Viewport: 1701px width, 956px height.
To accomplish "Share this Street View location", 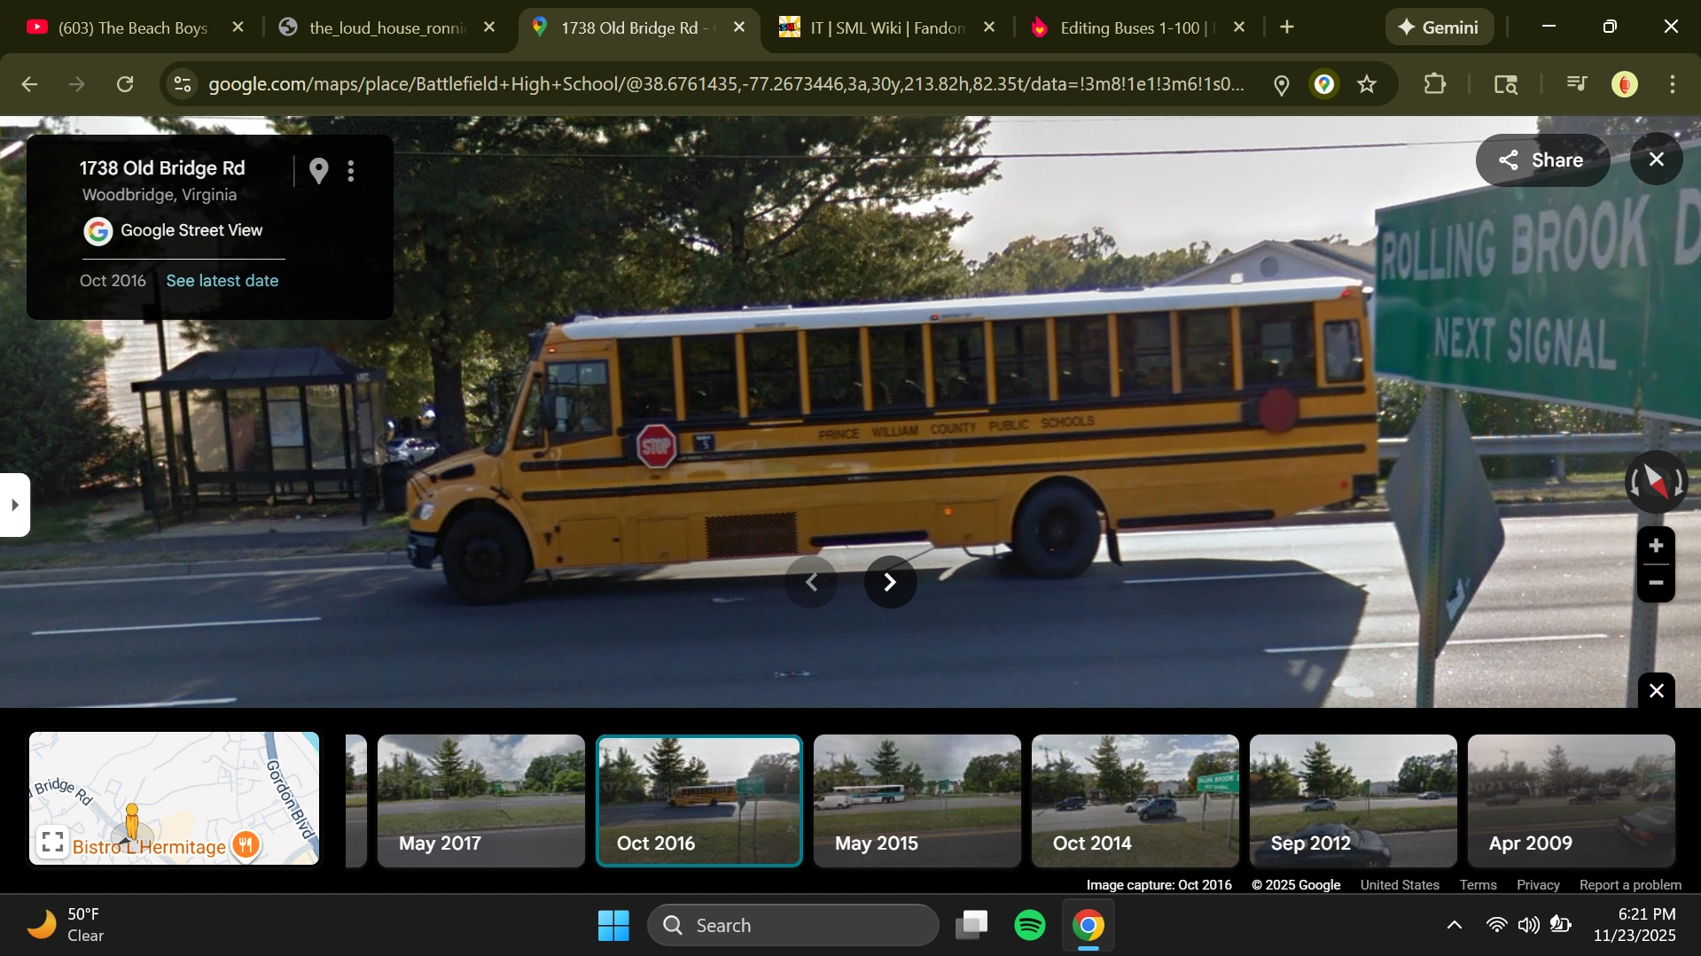I will [x=1542, y=160].
